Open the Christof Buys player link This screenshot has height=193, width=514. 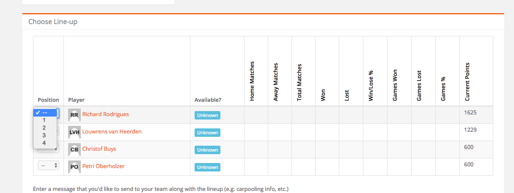click(99, 149)
